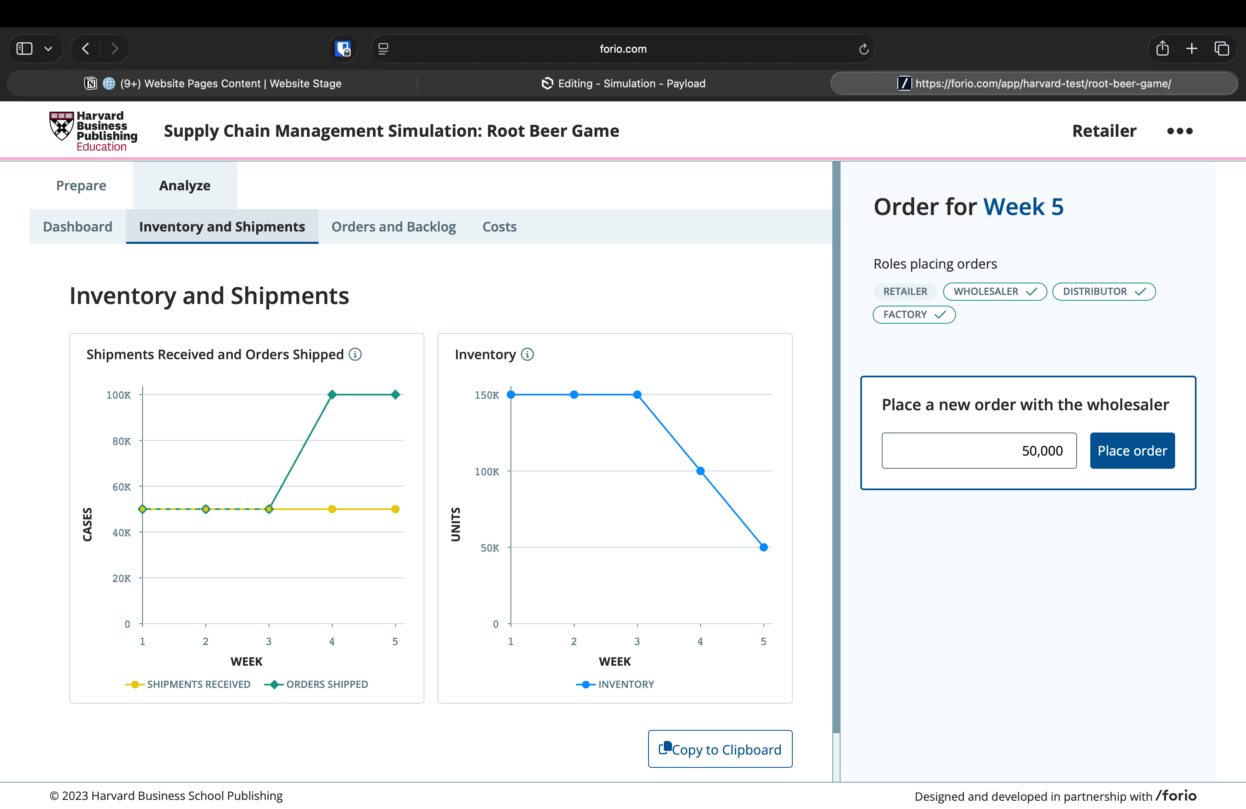Click the Harvard Business Publishing logo
Screen dimensions: 1246x809
click(93, 131)
